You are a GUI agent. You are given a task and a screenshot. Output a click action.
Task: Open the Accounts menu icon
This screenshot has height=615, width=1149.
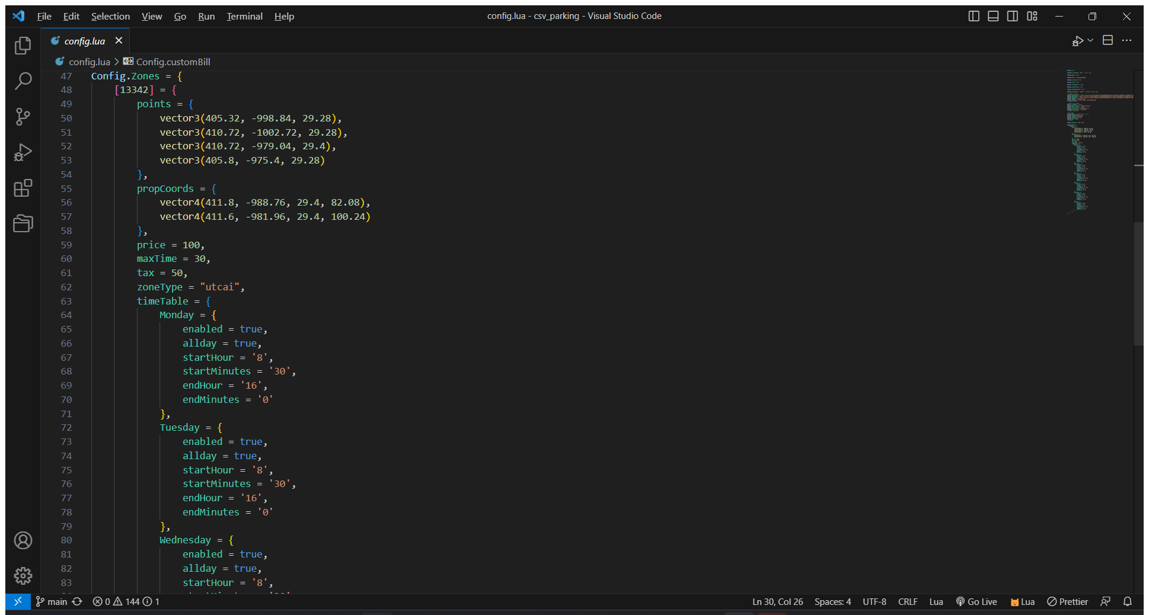(23, 540)
